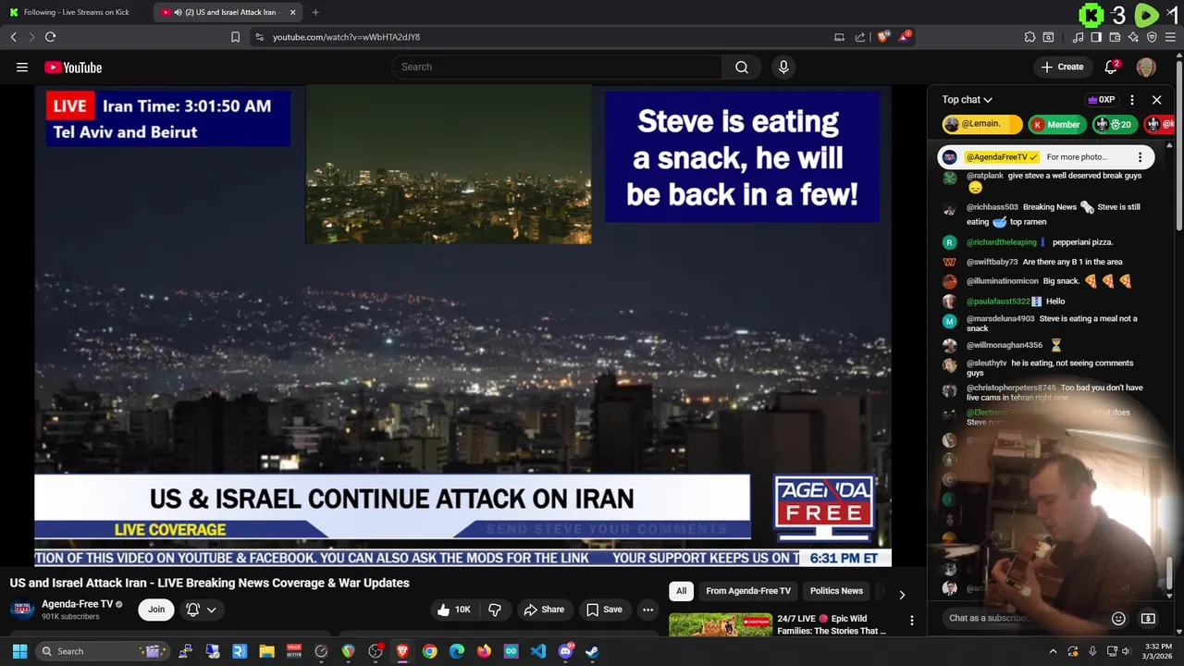Close the live chat panel
This screenshot has height=666, width=1184.
click(1156, 100)
